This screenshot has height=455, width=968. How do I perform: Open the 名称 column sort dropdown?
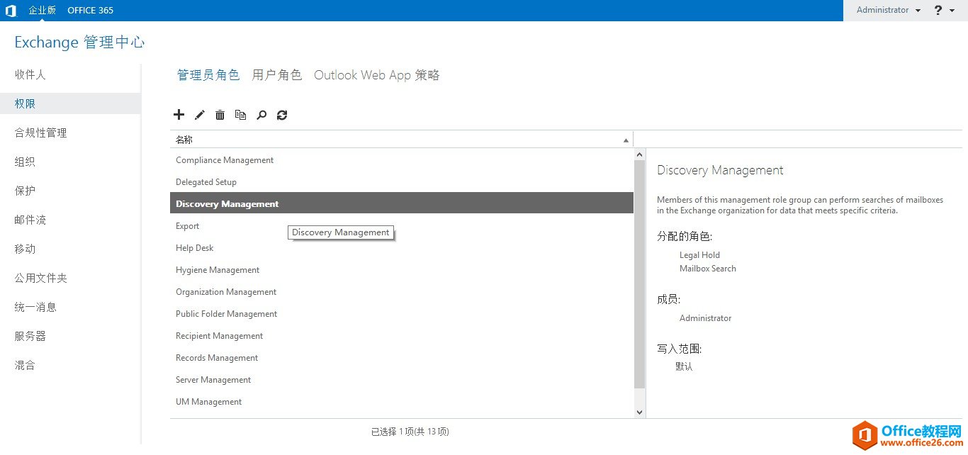tap(626, 139)
